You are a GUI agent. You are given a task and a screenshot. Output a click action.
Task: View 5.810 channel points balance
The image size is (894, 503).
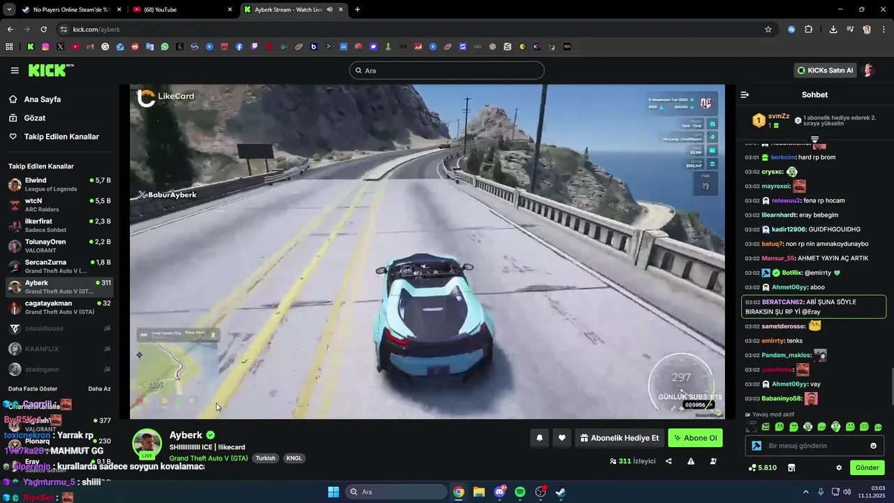[762, 467]
